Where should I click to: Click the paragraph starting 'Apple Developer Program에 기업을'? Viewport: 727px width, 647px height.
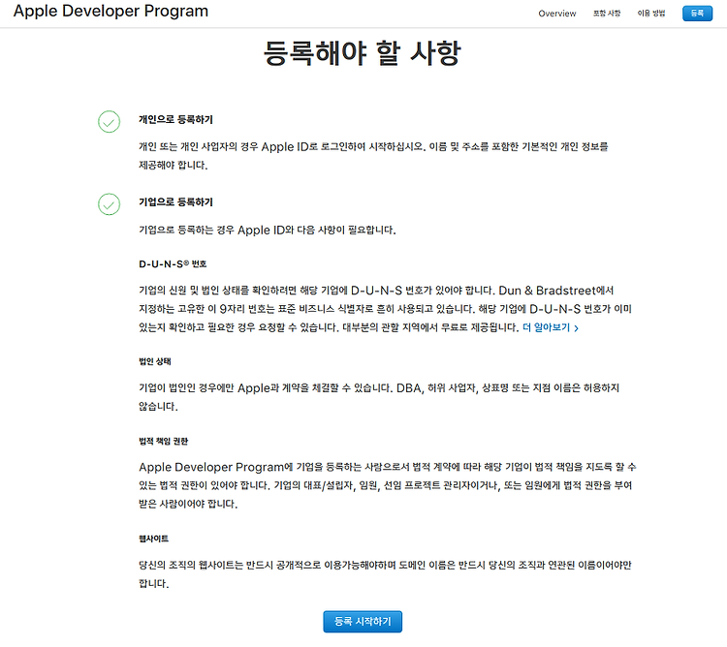pos(388,485)
